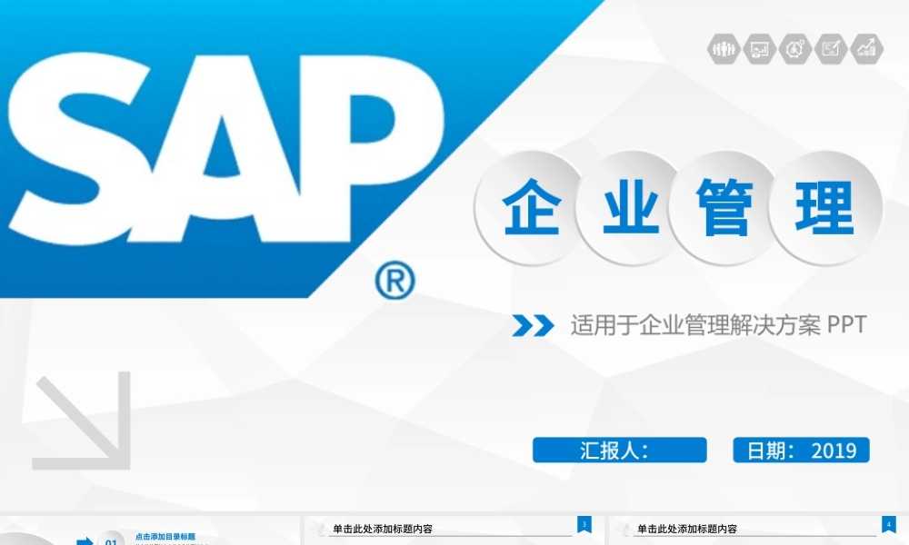Click the large white SAP logo
This screenshot has height=545, width=909.
pos(226,149)
